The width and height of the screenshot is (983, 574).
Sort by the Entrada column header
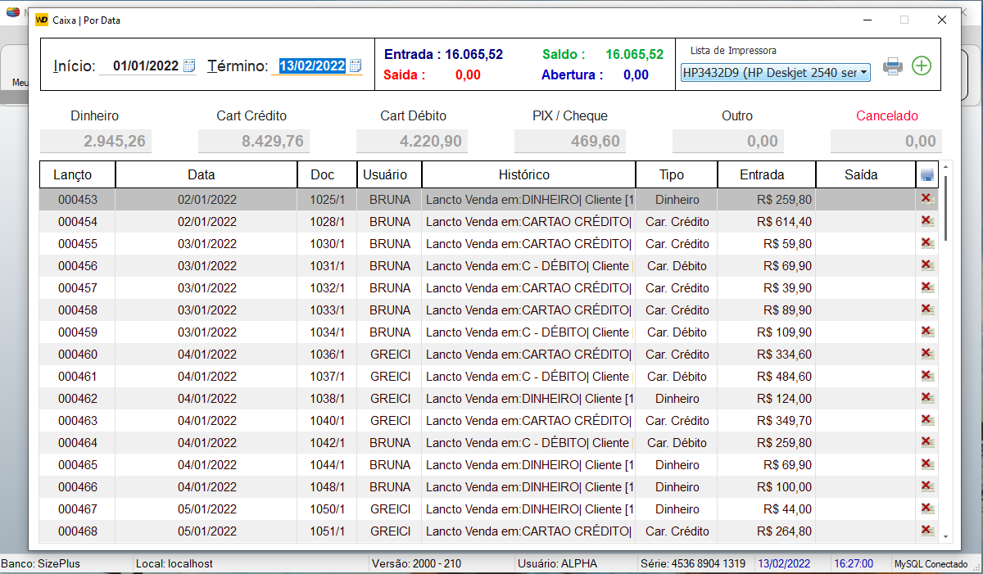point(767,174)
